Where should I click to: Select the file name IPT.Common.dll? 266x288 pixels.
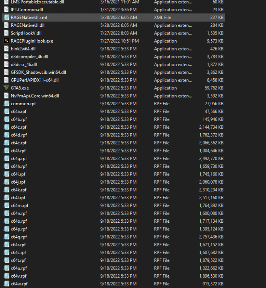27,10
